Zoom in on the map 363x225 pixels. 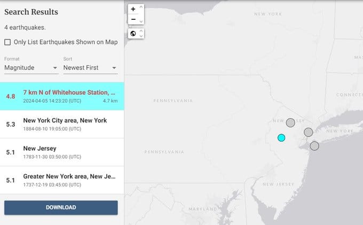[x=133, y=9]
